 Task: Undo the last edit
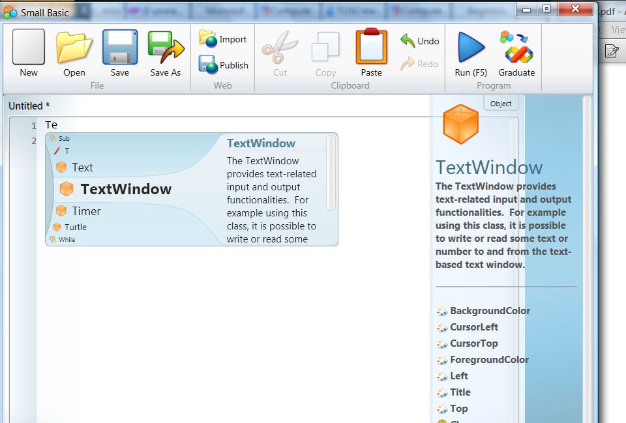[419, 40]
